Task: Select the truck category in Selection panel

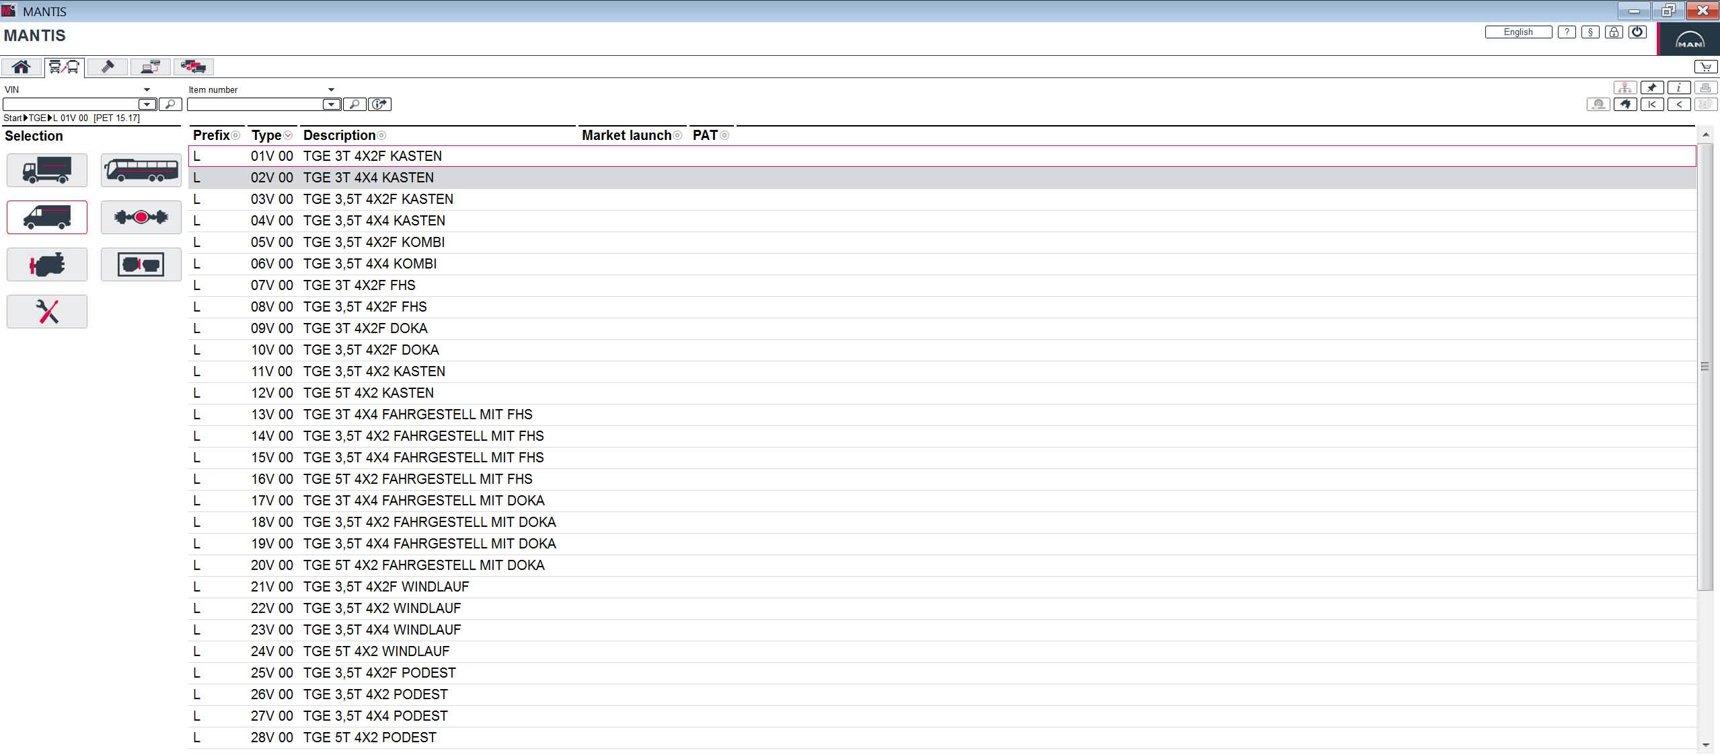Action: pos(47,170)
